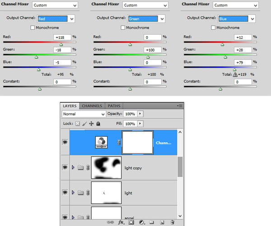
Task: Lock position move icon
Action: (91, 124)
